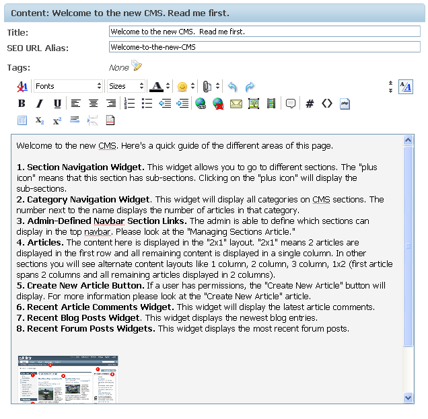
Task: Expand the smiley emoticon picker
Action: 185,87
